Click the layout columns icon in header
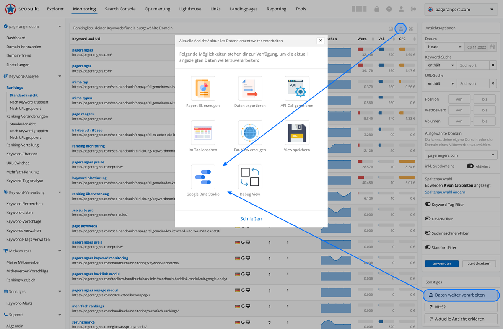 pyautogui.click(x=359, y=9)
